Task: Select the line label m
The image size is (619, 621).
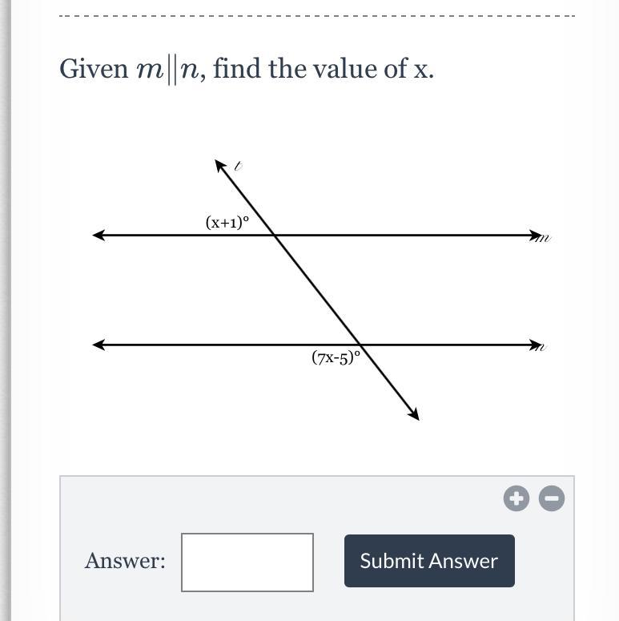Action: click(543, 238)
